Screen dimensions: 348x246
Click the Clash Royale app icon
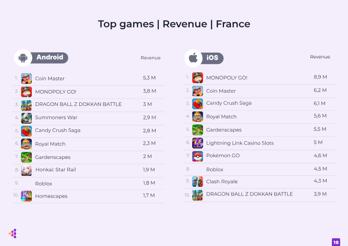[x=197, y=182]
